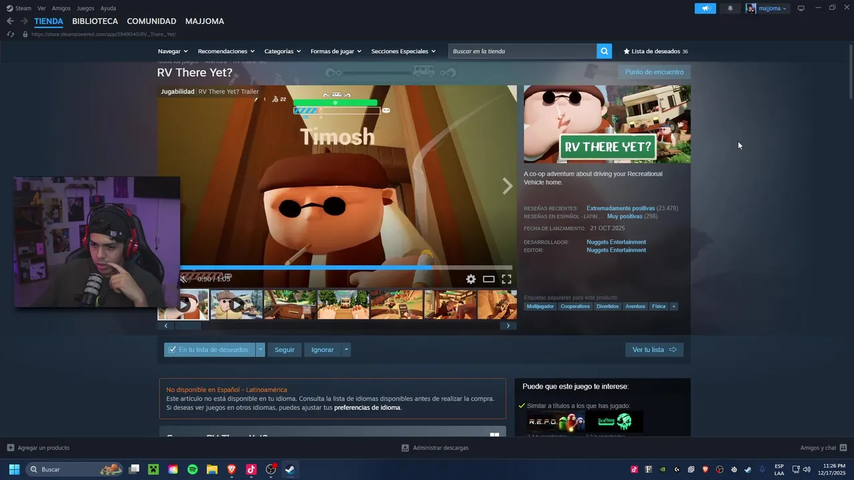This screenshot has height=480, width=854.
Task: Click the Seguir button
Action: (x=284, y=350)
